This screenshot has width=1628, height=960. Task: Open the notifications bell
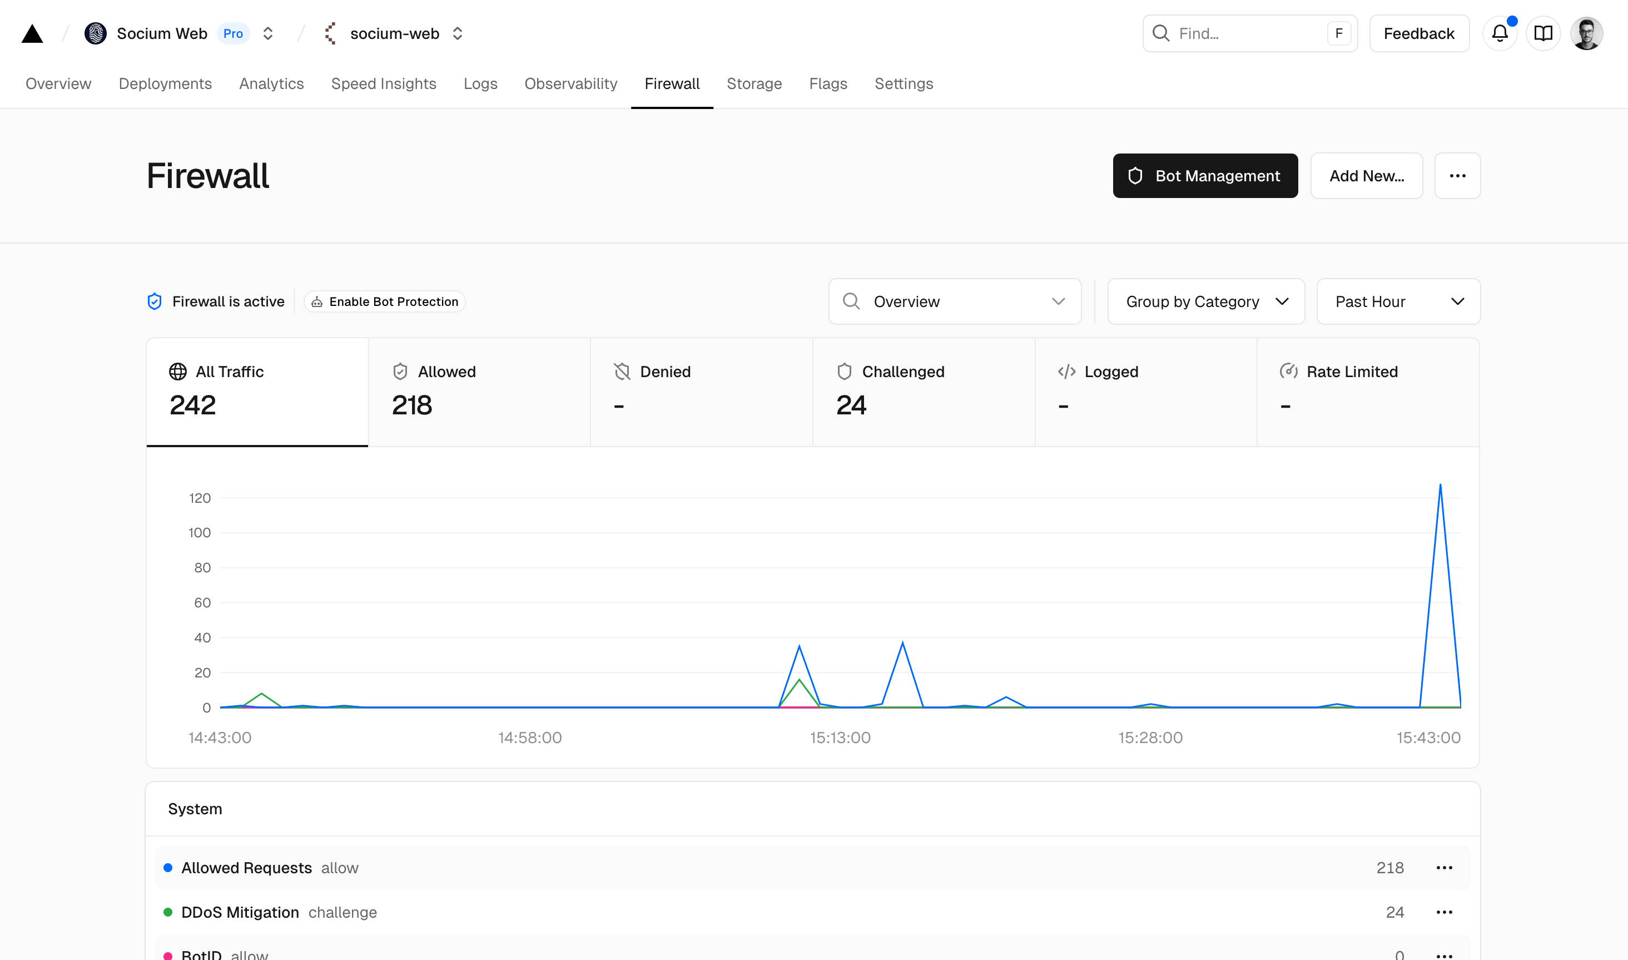1500,33
